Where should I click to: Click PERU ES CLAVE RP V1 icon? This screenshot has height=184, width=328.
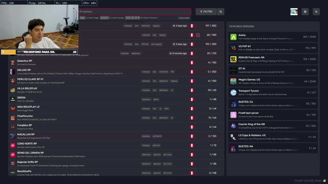(x=13, y=81)
